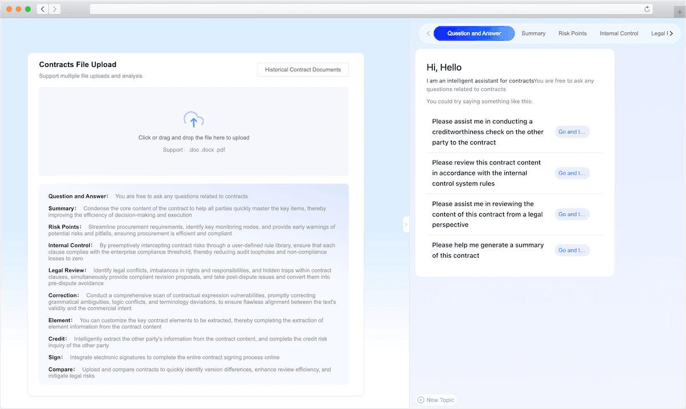Click the 'Correction:' description label
Screen dimensions: 686x409
pyautogui.click(x=64, y=295)
